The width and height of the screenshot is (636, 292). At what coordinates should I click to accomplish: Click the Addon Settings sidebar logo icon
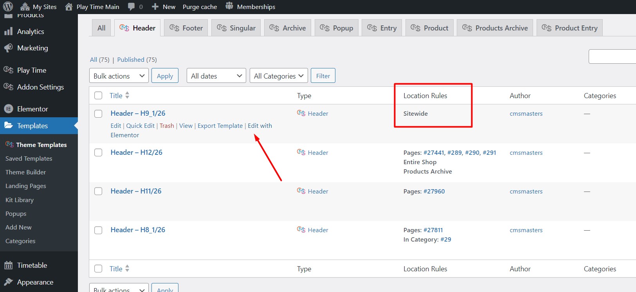(x=8, y=87)
